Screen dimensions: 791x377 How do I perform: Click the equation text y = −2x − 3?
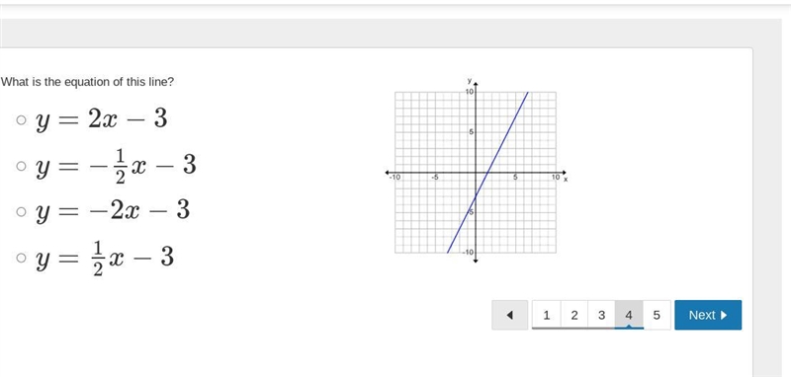click(113, 211)
